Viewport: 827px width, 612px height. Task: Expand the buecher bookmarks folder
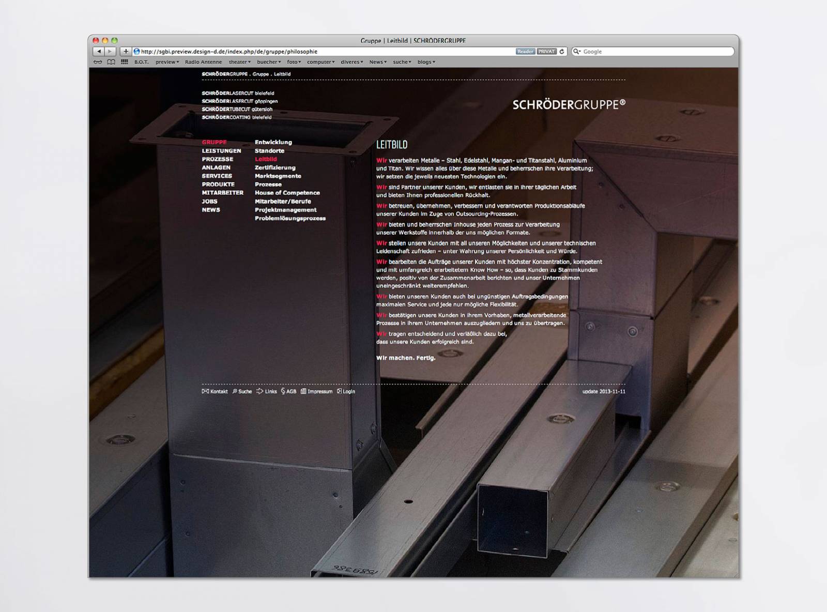click(269, 62)
